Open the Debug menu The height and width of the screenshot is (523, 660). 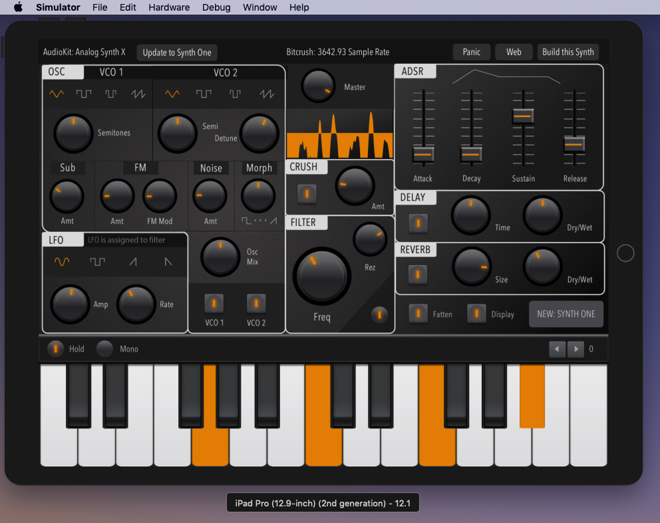(x=216, y=7)
